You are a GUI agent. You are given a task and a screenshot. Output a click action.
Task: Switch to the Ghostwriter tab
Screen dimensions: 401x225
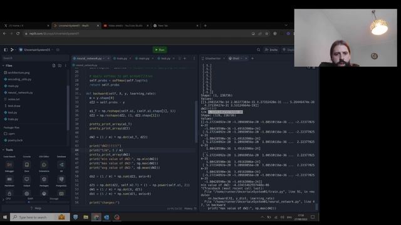point(212,58)
